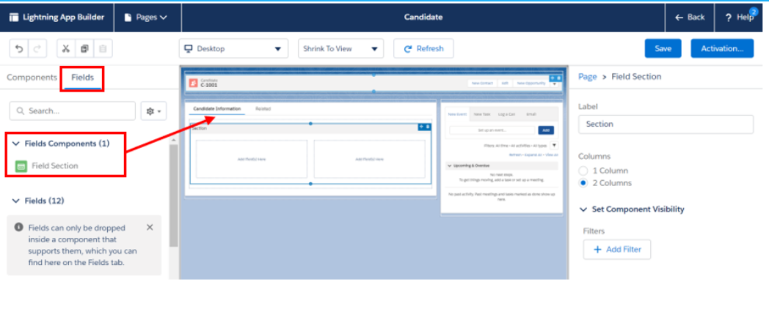Screen dimensions: 769x309
Task: Click the Add Filter button
Action: 616,250
